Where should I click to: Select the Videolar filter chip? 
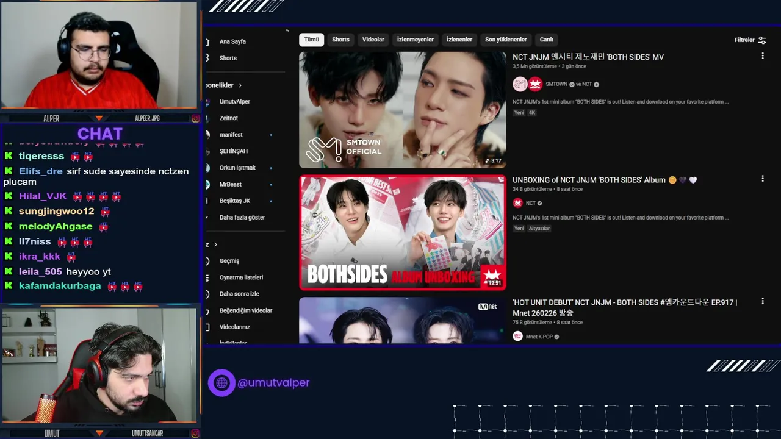coord(373,40)
